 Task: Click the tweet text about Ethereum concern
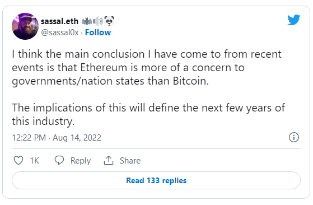[x=147, y=68]
